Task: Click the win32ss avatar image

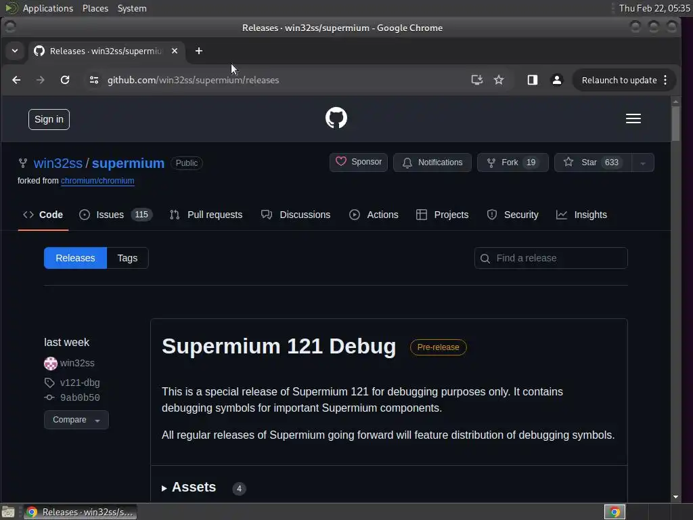Action: point(50,364)
